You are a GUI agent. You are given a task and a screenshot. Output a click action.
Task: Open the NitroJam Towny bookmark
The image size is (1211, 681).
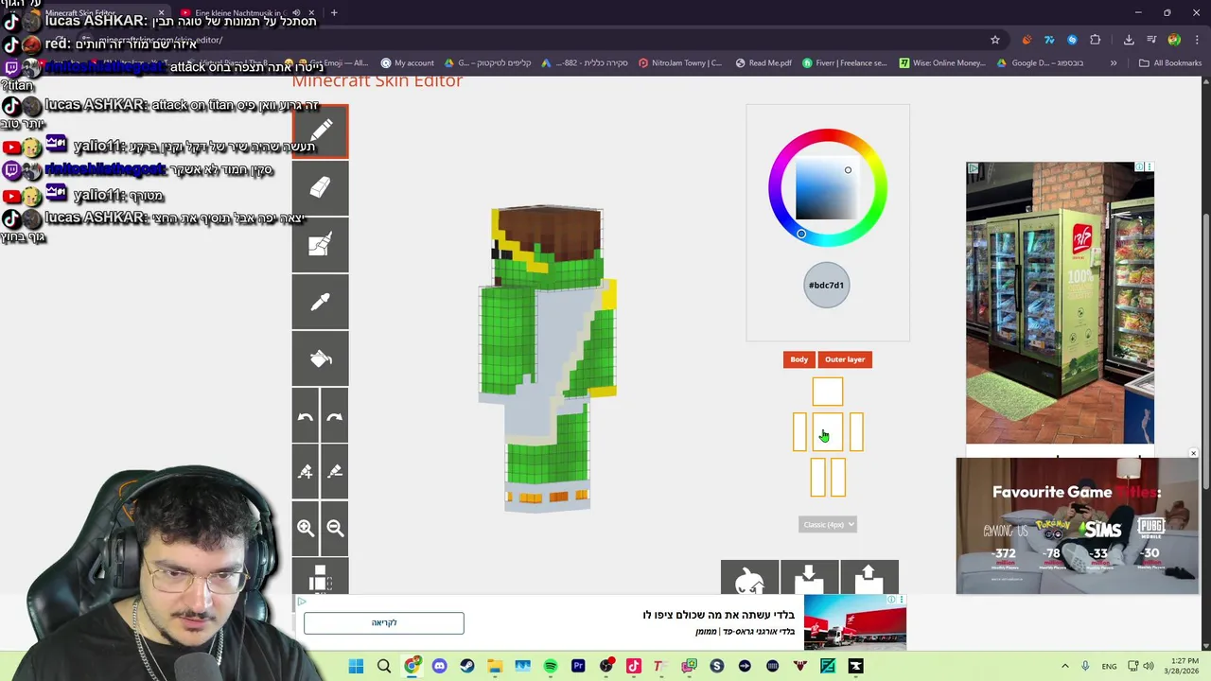click(x=680, y=63)
